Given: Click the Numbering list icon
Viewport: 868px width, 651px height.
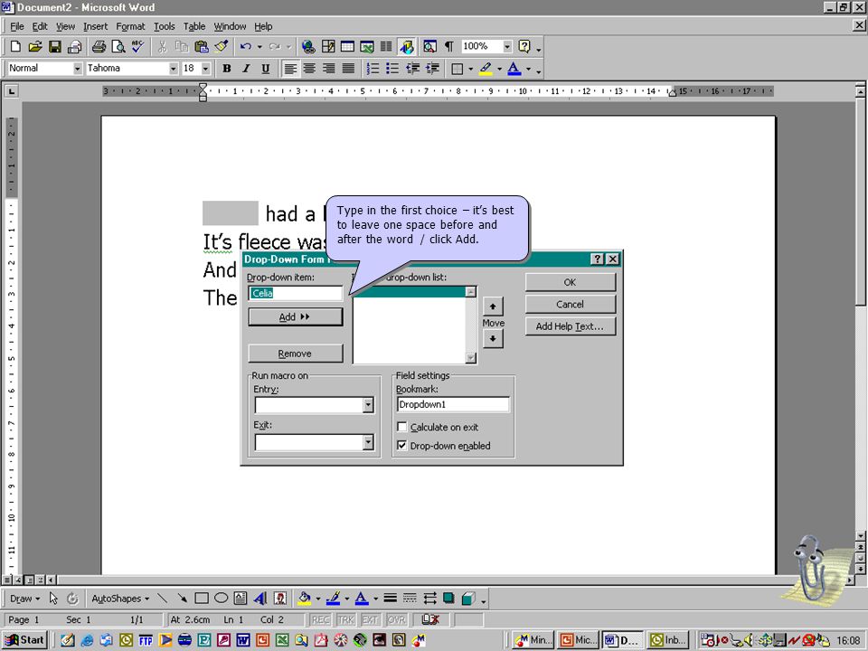Looking at the screenshot, I should 373,69.
